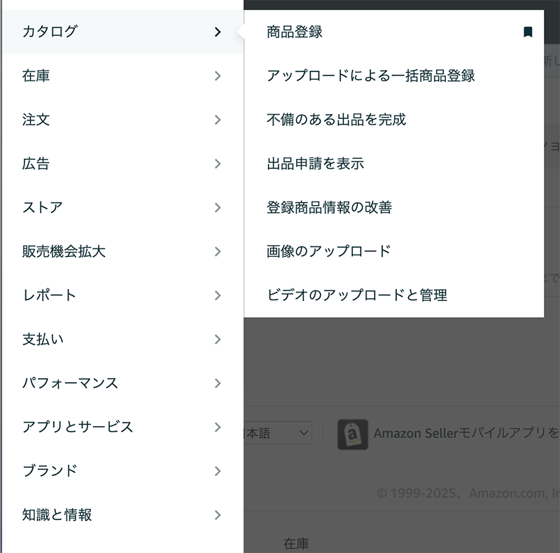Image resolution: width=560 pixels, height=553 pixels.
Task: Expand the ストア chevron arrow
Action: tap(218, 208)
